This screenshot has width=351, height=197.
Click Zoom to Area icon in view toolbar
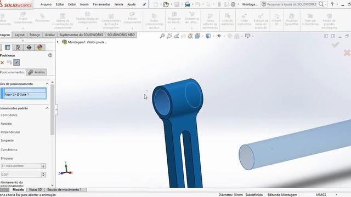(169, 36)
